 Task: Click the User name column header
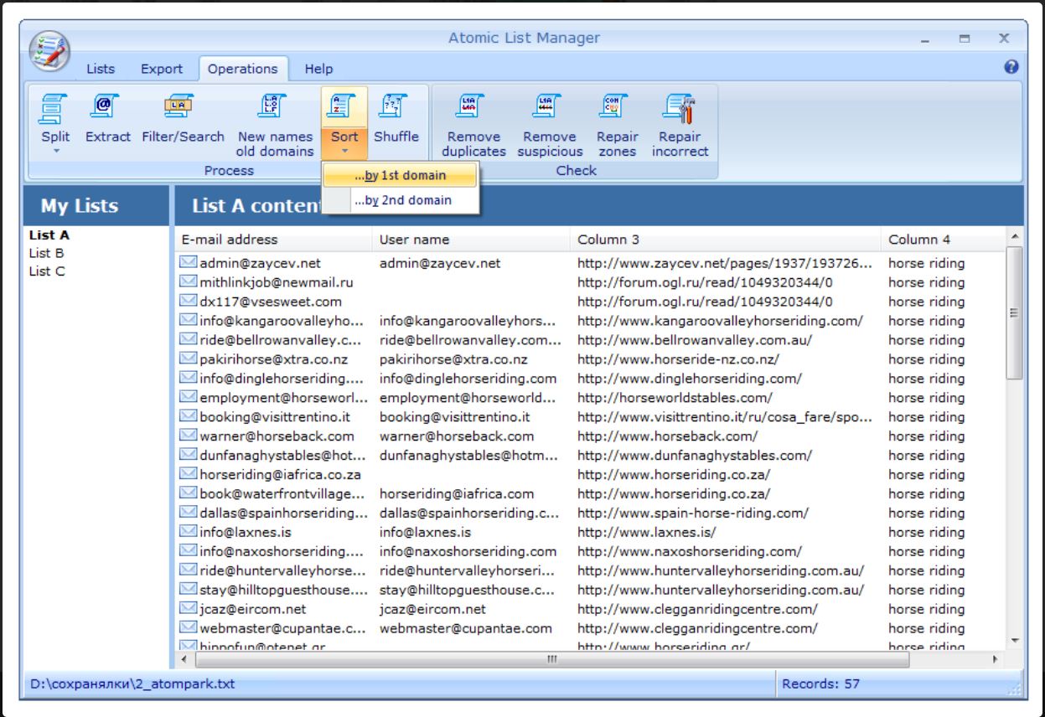click(471, 240)
